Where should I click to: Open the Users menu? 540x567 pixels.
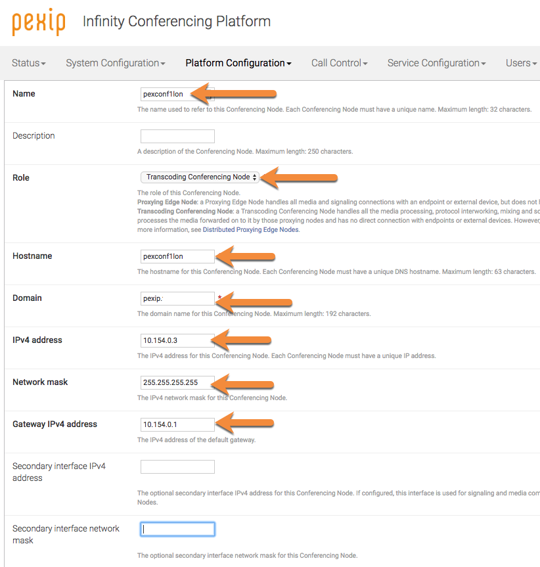[x=521, y=63]
